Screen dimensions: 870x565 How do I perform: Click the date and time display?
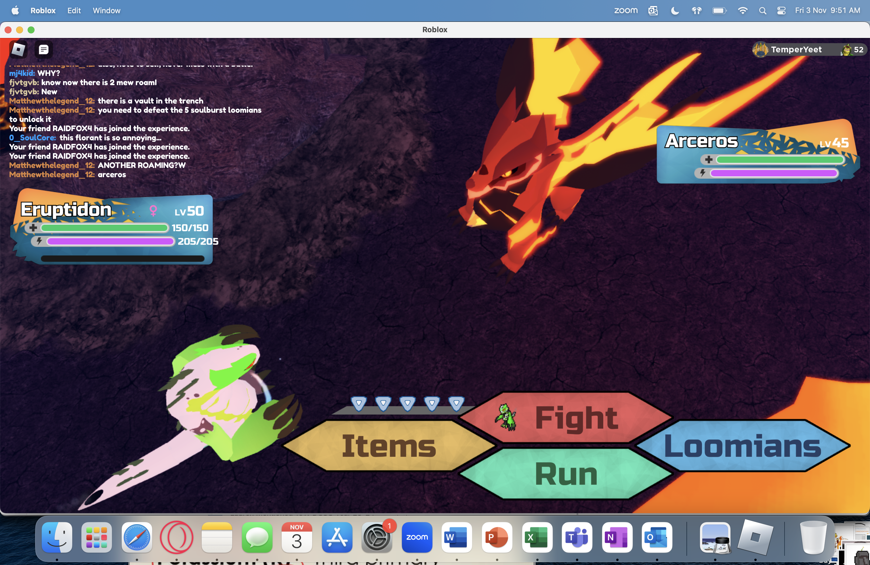click(828, 10)
